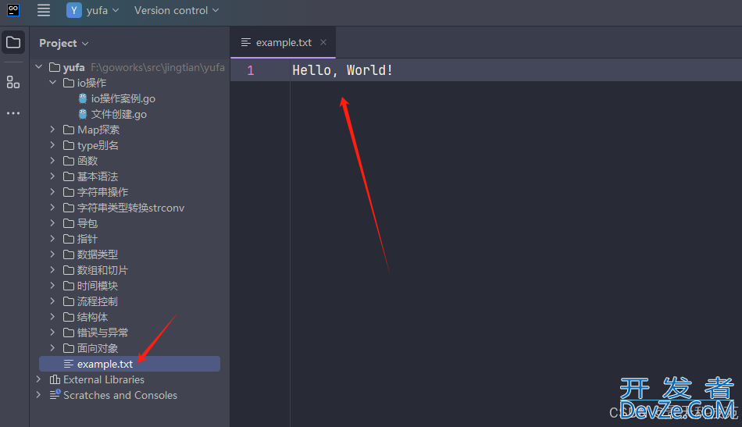
Task: Click the io操作 folder icon
Action: click(69, 83)
